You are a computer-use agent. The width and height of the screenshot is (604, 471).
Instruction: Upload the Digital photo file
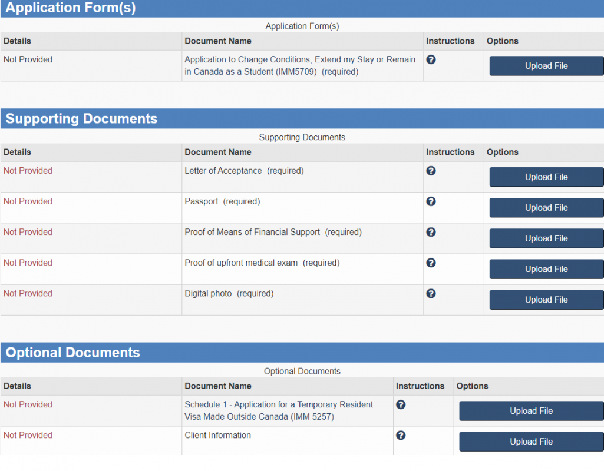pyautogui.click(x=546, y=299)
